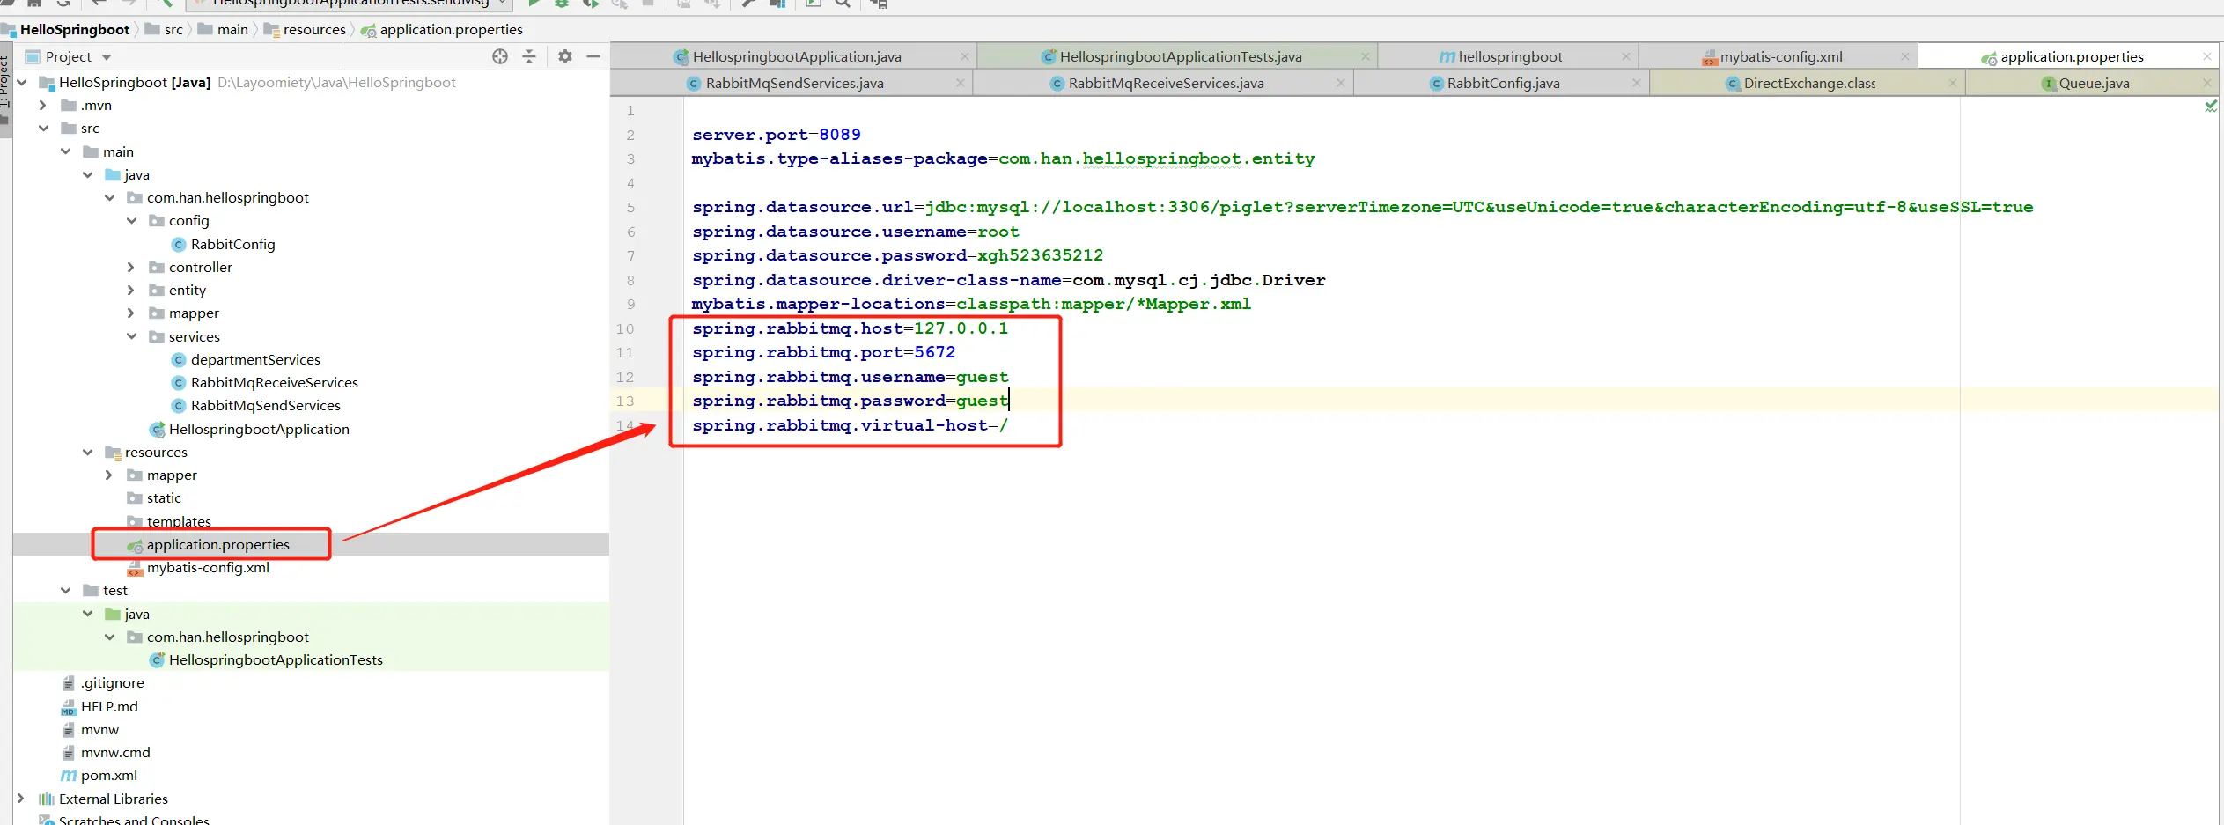The width and height of the screenshot is (2224, 825).
Task: Close the DirectExchange.class tab
Action: tap(1952, 83)
